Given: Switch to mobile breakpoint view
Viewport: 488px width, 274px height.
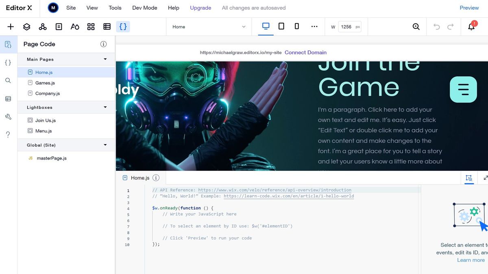Looking at the screenshot, I should 296,26.
